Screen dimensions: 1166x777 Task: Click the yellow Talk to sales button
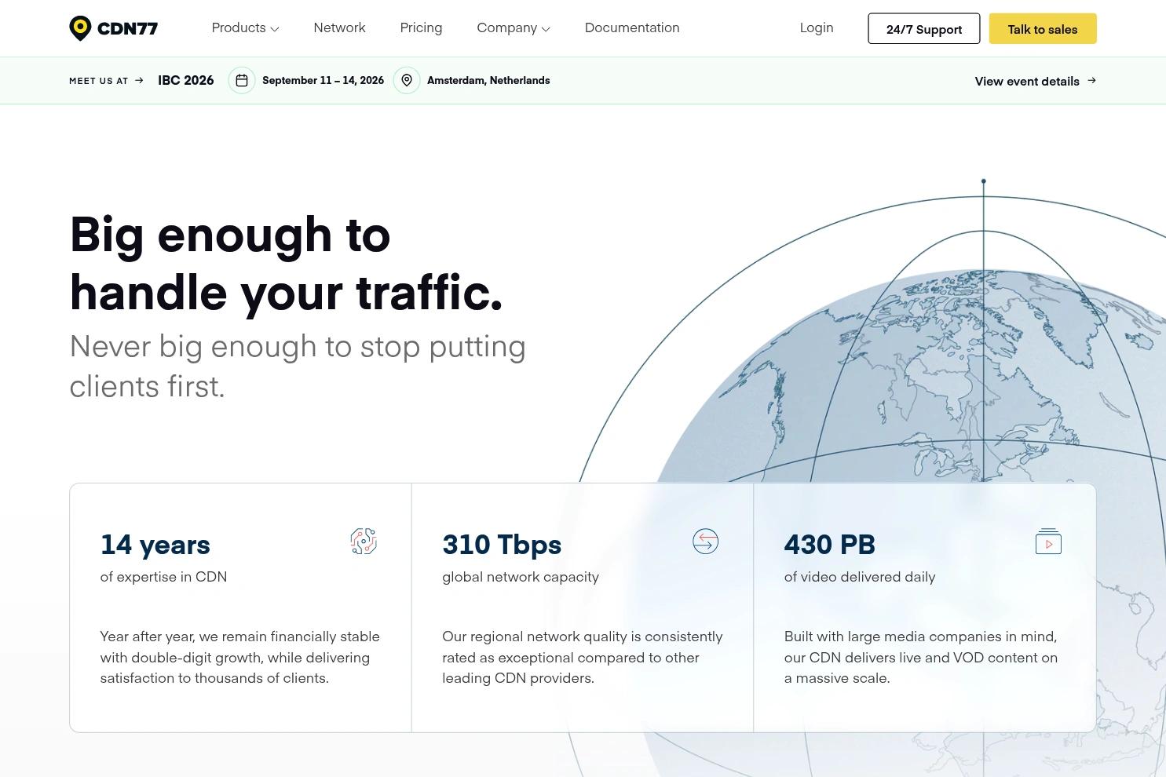(1042, 28)
